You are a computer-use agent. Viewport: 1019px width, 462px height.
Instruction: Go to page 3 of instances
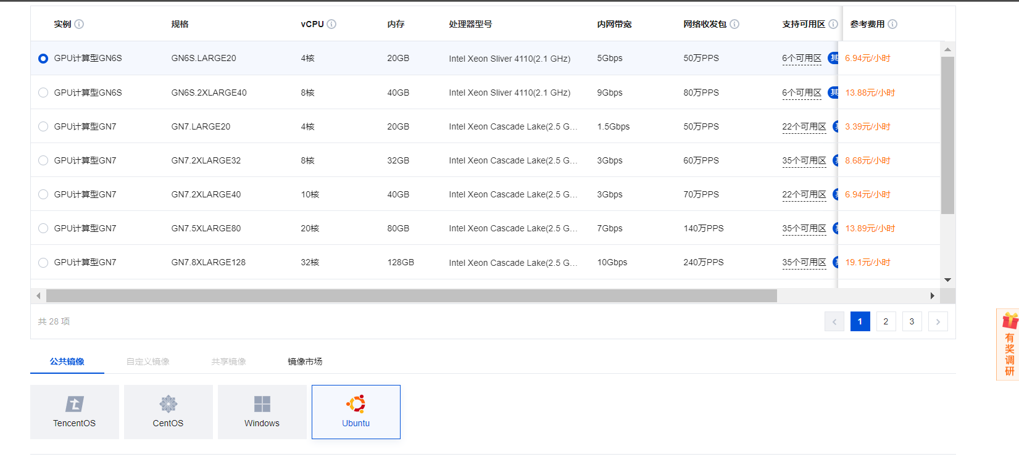(912, 321)
